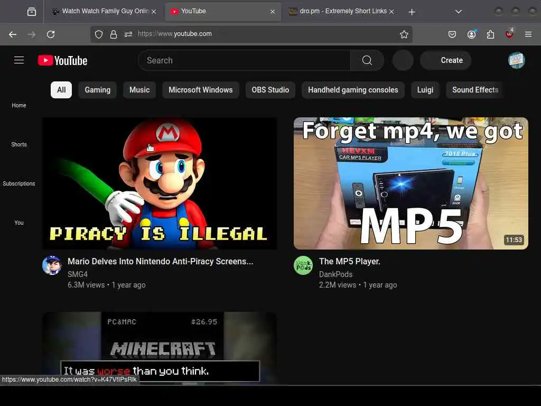541x406 pixels.
Task: Select the Gaming filter chip
Action: (97, 90)
